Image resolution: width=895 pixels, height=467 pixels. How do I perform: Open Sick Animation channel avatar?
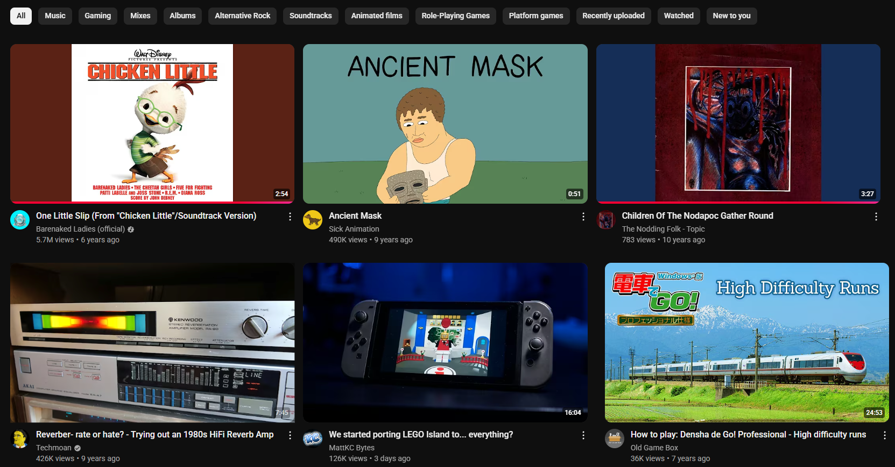[x=313, y=220]
